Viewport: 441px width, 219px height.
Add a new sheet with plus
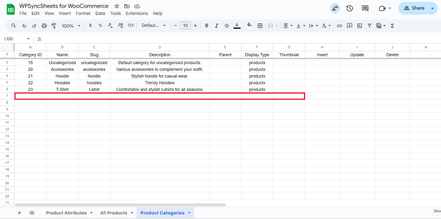[19, 213]
